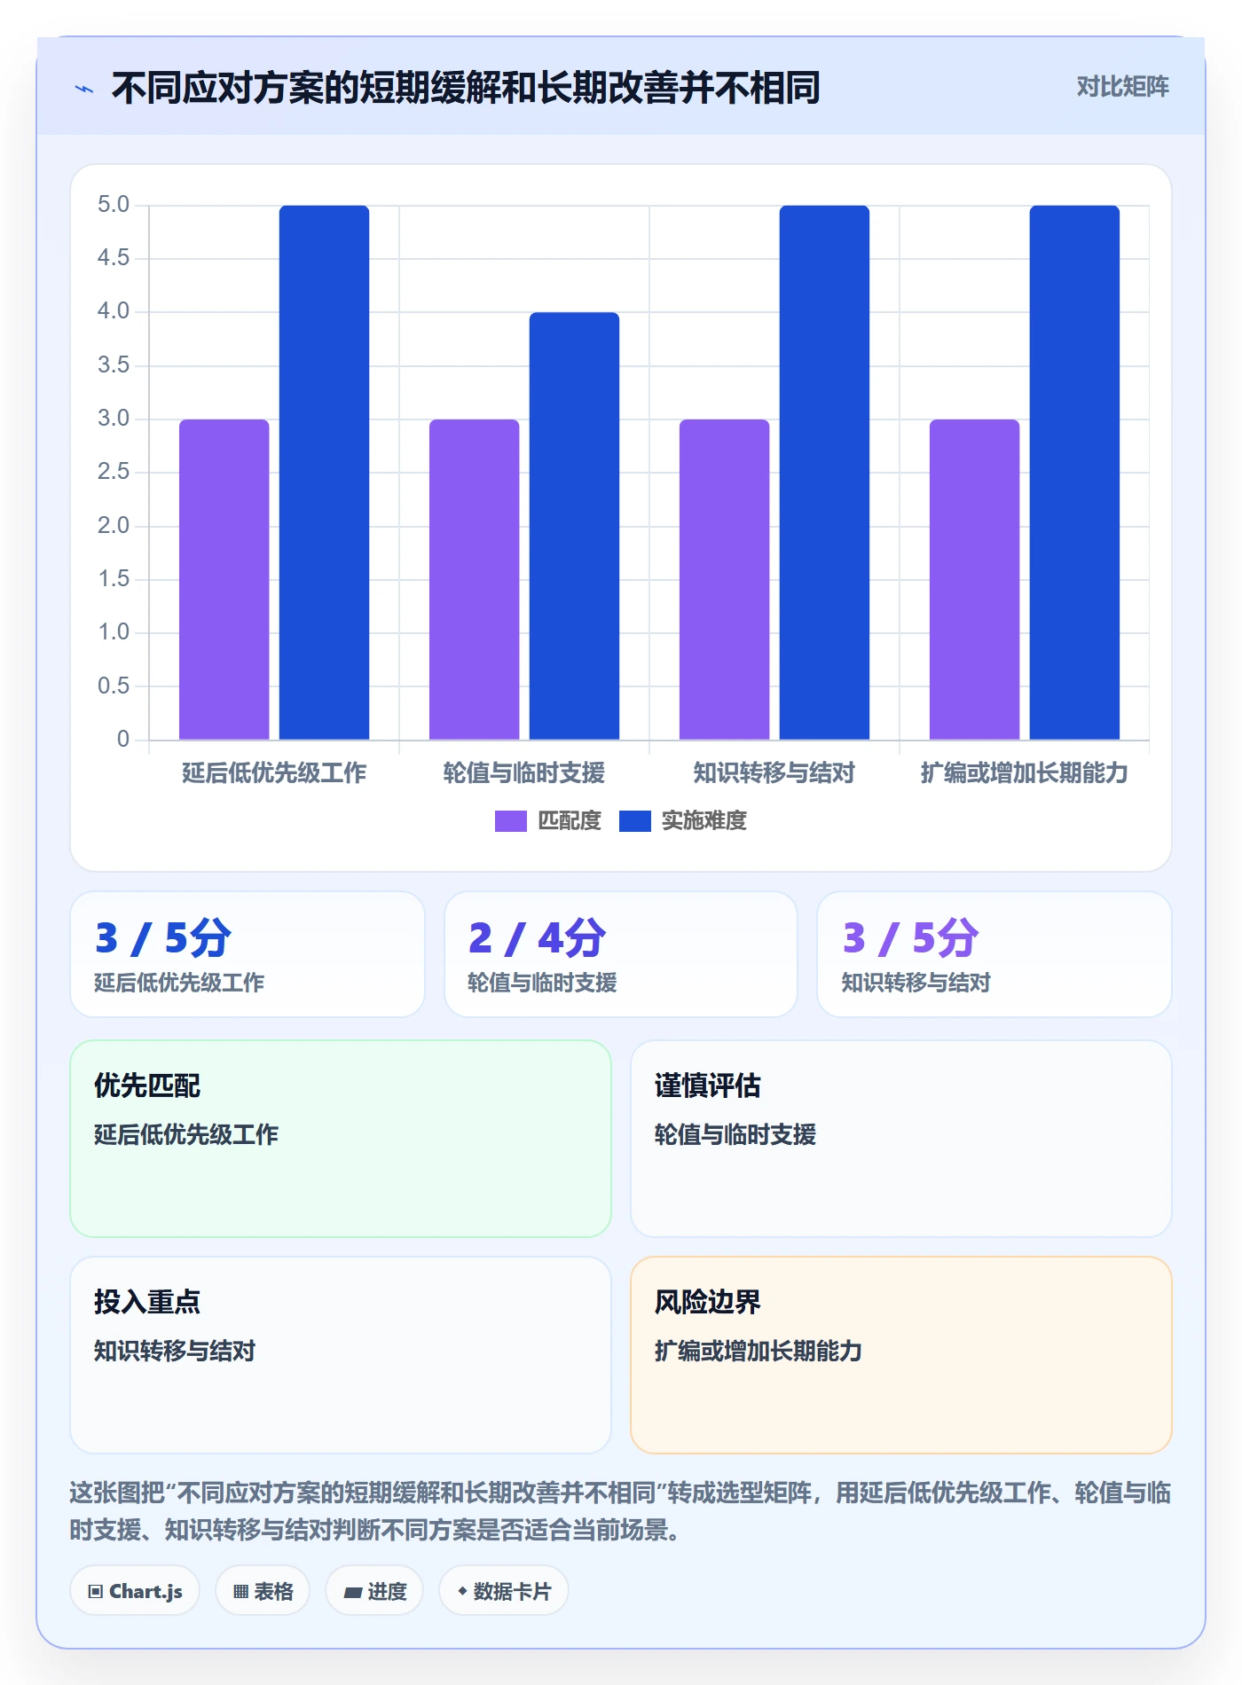Click the y-axis value 5.0
This screenshot has height=1685, width=1242.
click(114, 205)
